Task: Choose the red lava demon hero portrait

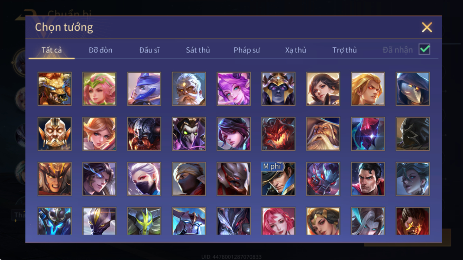Action: pyautogui.click(x=278, y=134)
